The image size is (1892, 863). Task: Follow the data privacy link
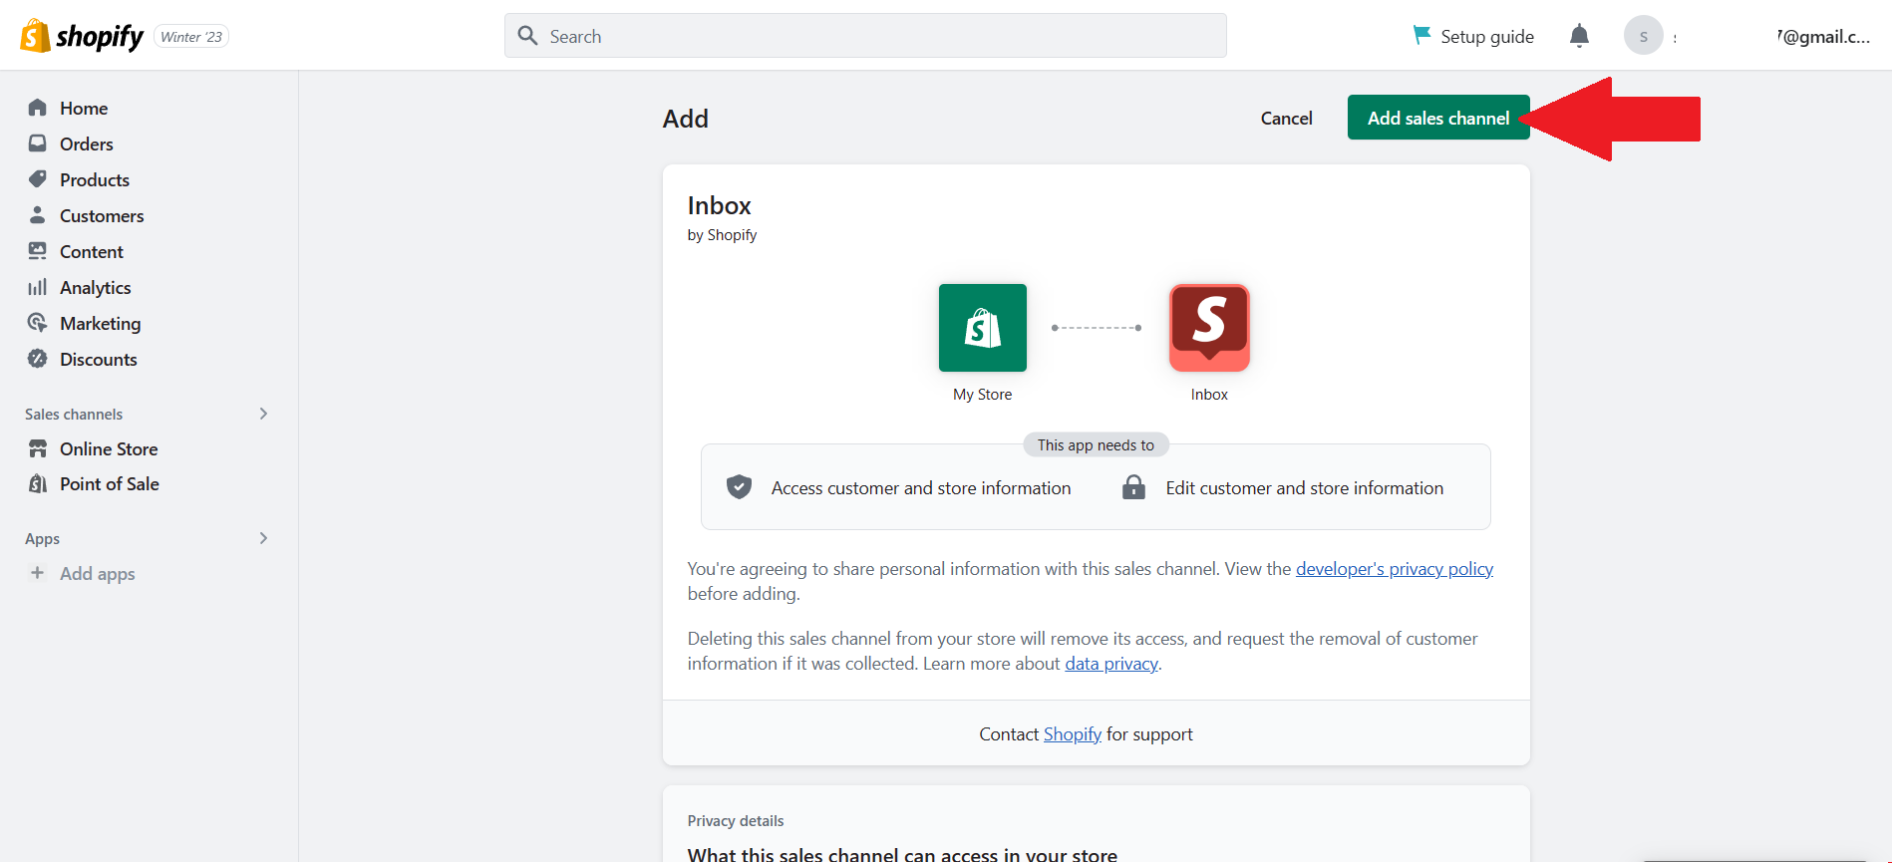(x=1111, y=664)
